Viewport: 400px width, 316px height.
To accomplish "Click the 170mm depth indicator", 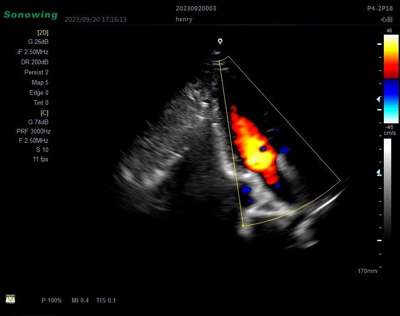I will click(x=367, y=271).
